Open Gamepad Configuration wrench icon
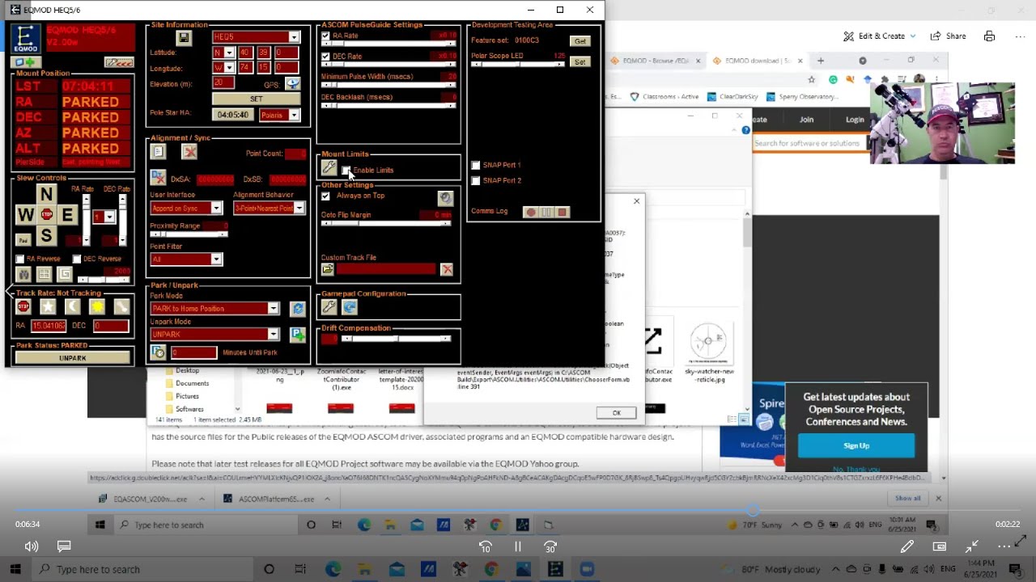This screenshot has width=1036, height=582. coord(329,307)
